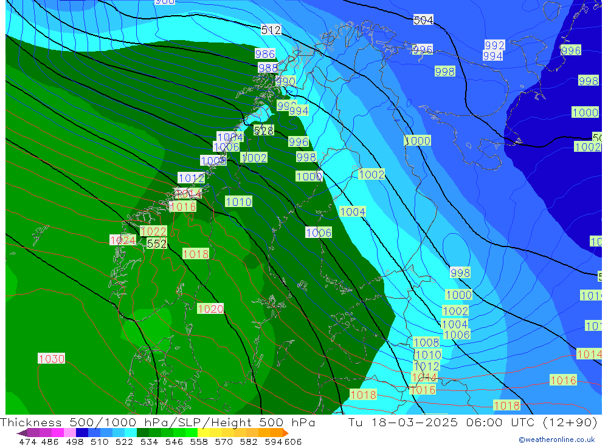The height and width of the screenshot is (445, 608).
Task: Select the yellow swatch in the color legend
Action: click(204, 433)
